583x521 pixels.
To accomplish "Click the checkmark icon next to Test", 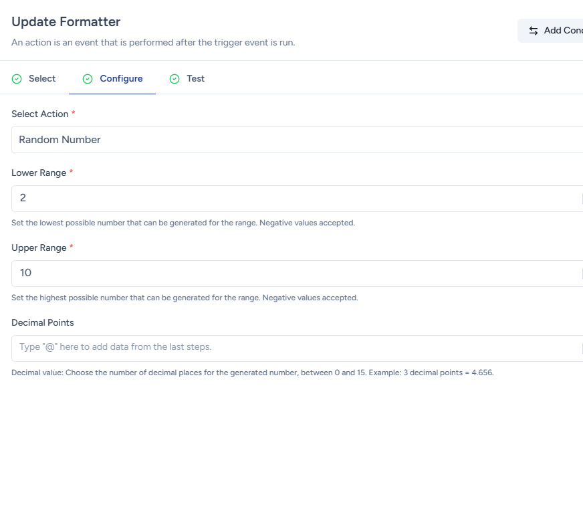I will click(x=174, y=79).
